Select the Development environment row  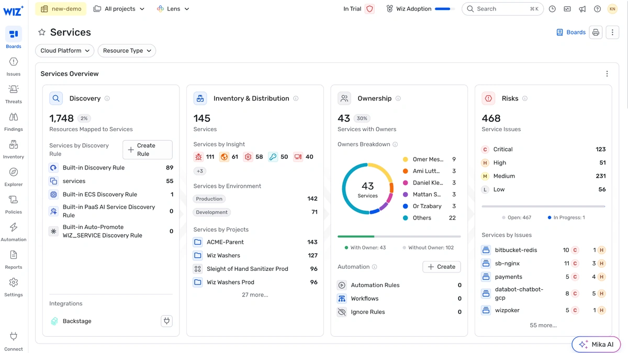click(255, 212)
